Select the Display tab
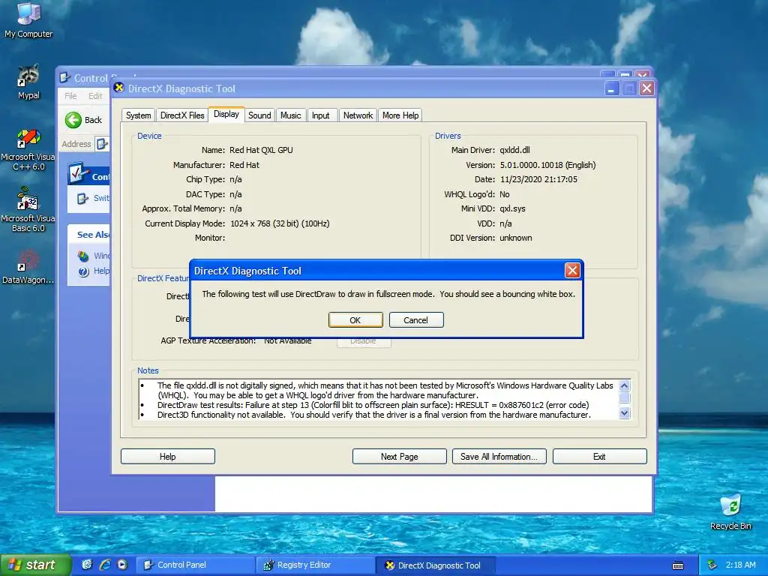The width and height of the screenshot is (768, 576). tap(226, 114)
